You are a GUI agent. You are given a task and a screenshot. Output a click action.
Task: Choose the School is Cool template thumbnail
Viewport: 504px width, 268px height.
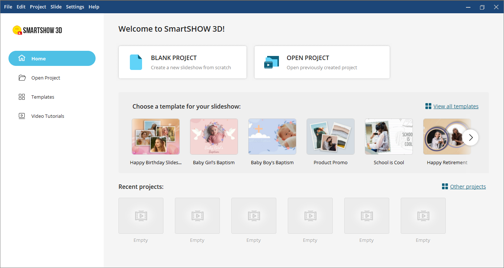[389, 137]
